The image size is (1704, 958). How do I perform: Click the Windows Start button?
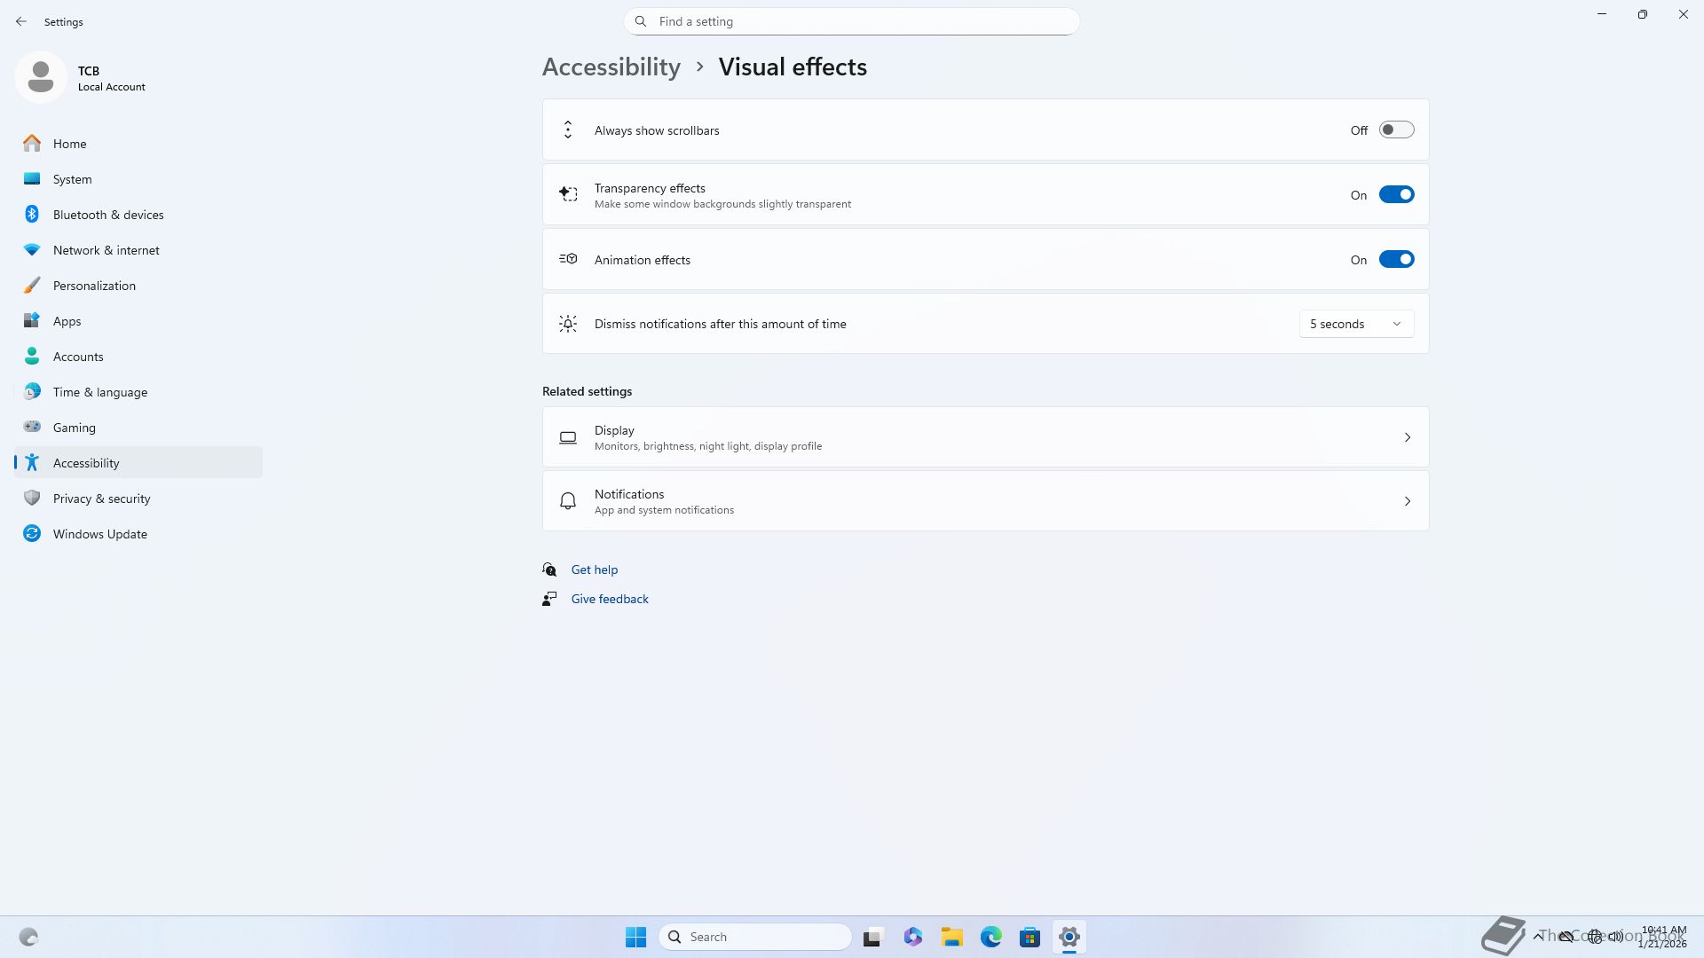click(635, 937)
